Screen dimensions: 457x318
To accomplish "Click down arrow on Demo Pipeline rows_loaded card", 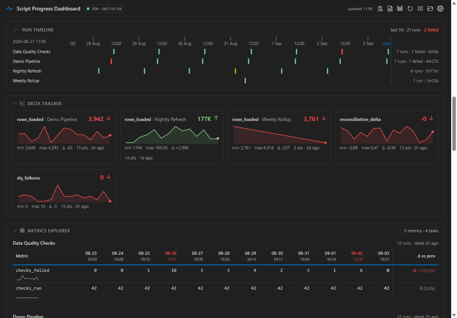I will click(x=109, y=118).
